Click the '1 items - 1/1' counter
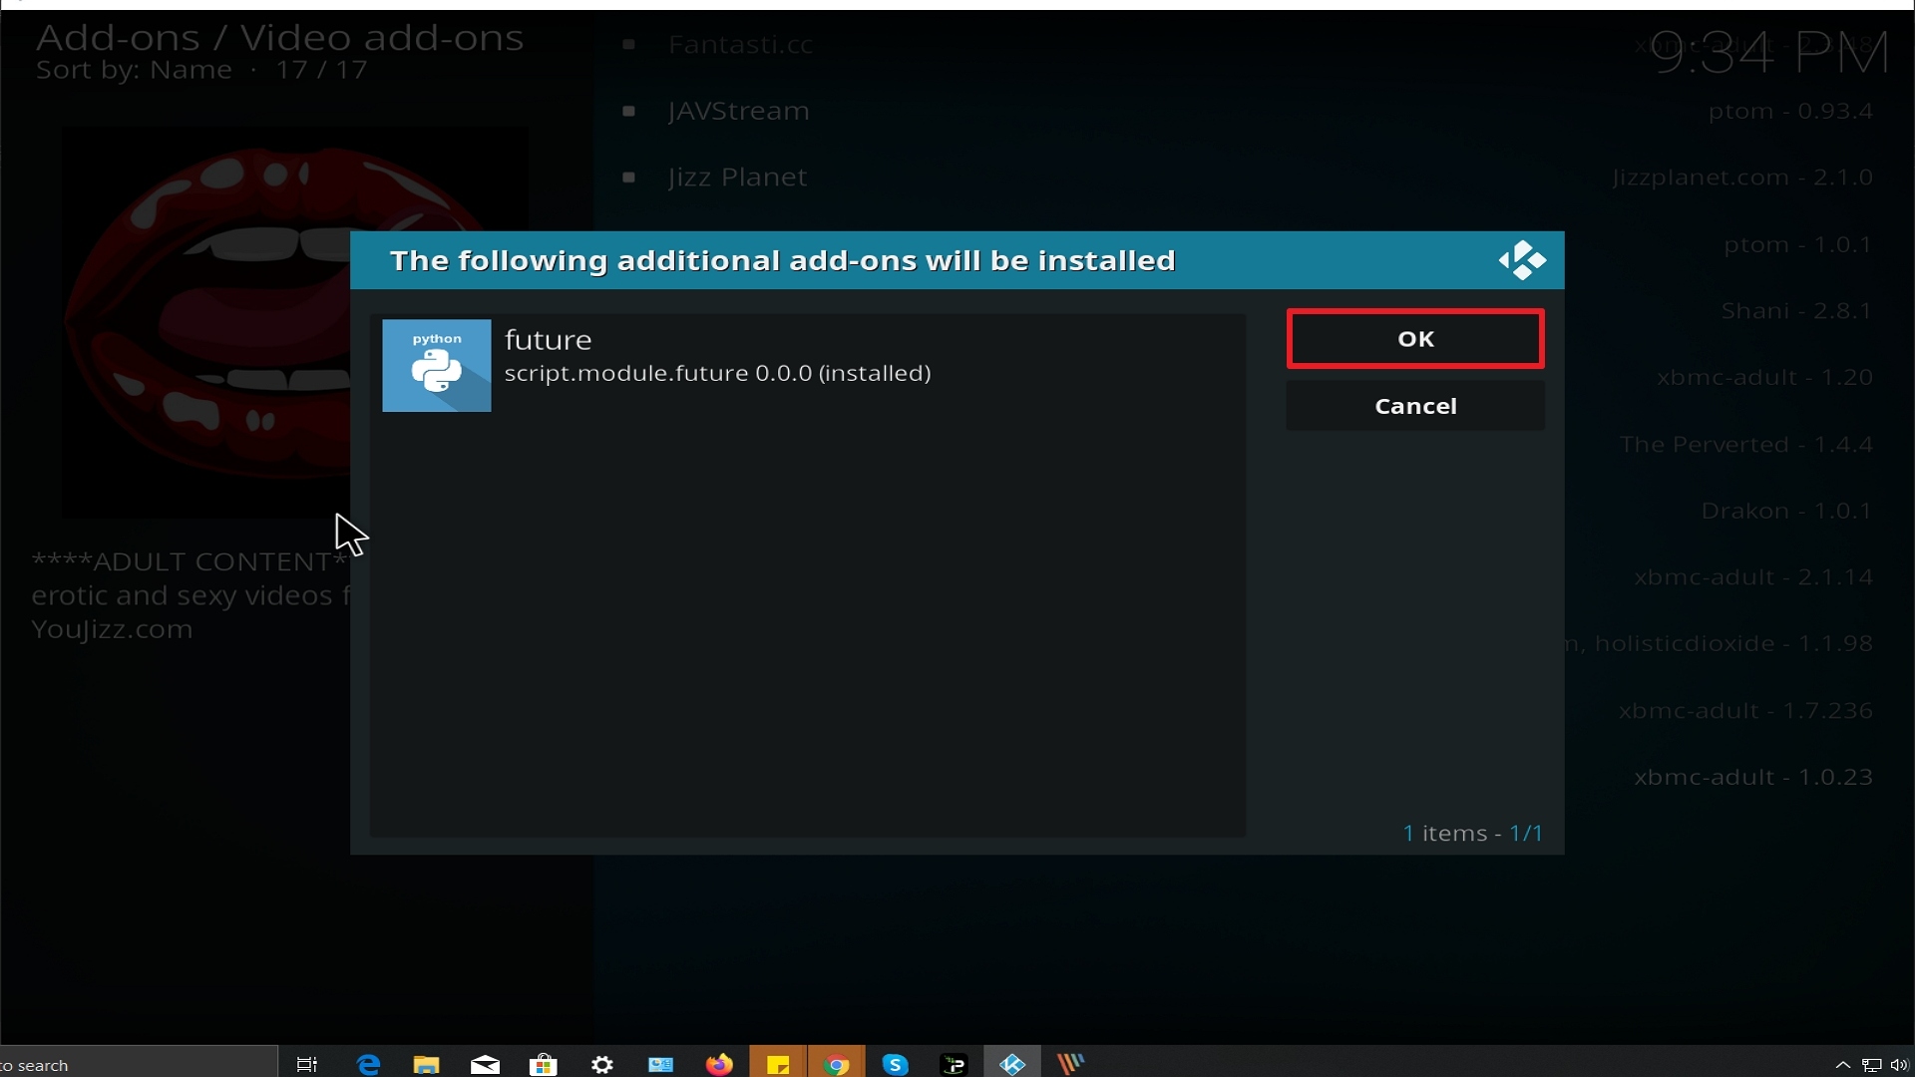Image resolution: width=1915 pixels, height=1077 pixels. click(x=1473, y=834)
